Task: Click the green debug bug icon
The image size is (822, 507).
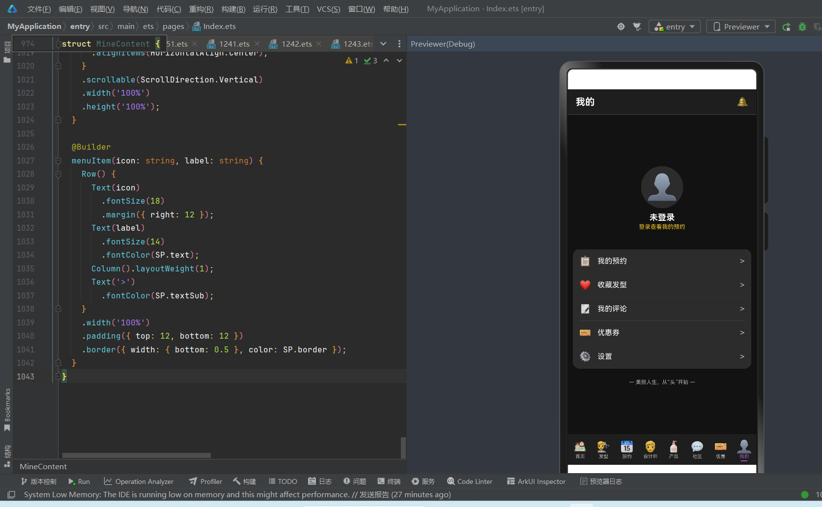Action: point(802,27)
